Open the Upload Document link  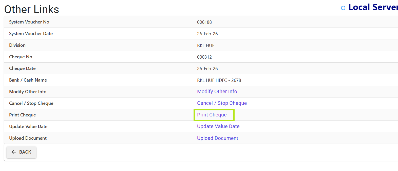218,138
